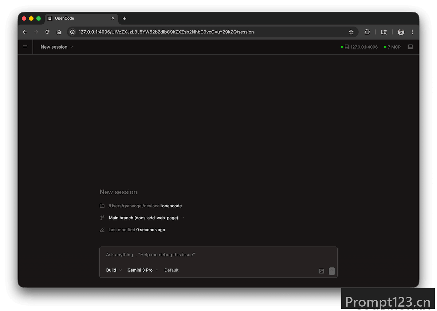Send the prompt with the arrow button

[x=332, y=271]
